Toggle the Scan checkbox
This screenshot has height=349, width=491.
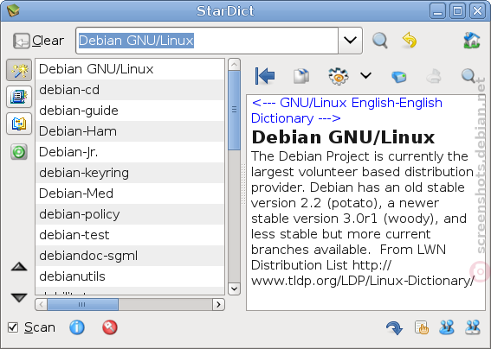pos(13,327)
